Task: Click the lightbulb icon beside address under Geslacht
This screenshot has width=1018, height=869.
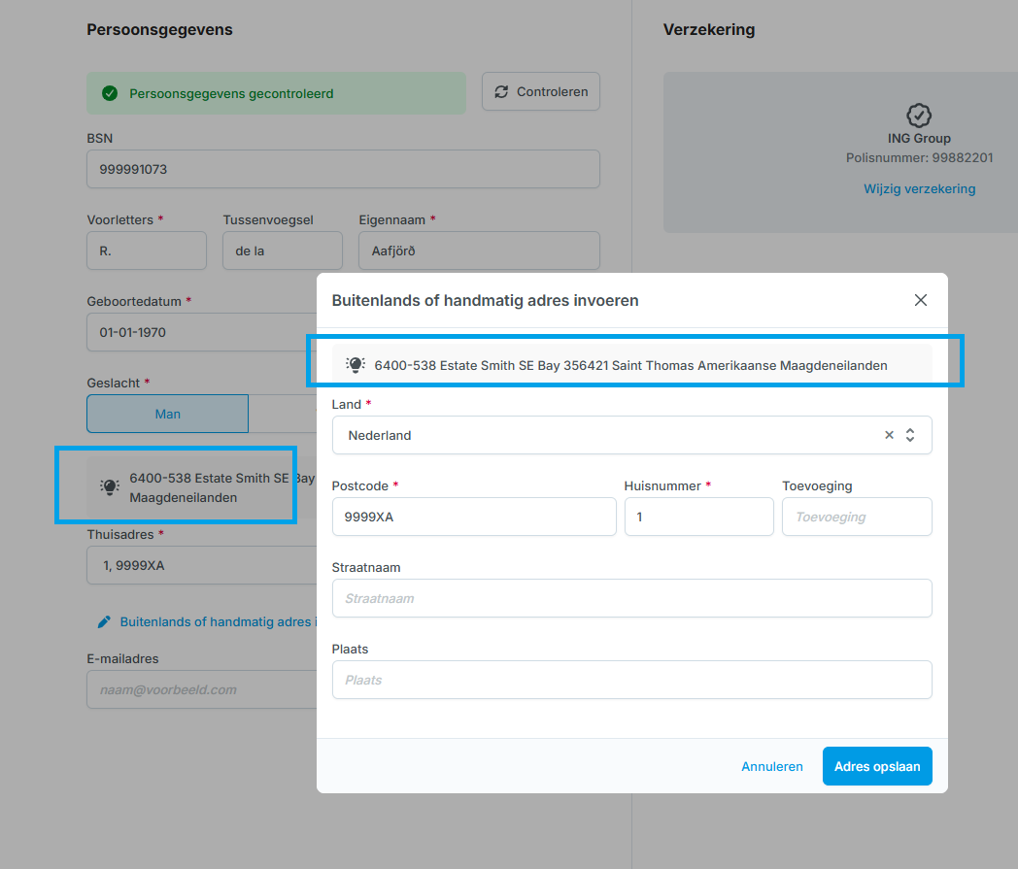Action: click(110, 486)
